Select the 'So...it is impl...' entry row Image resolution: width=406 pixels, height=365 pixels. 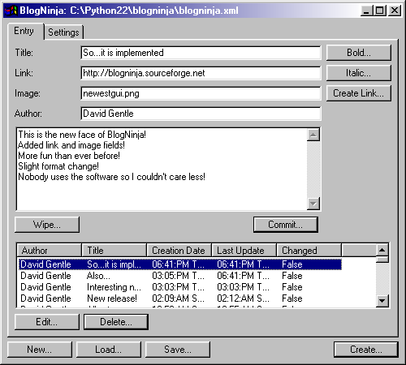coord(180,264)
